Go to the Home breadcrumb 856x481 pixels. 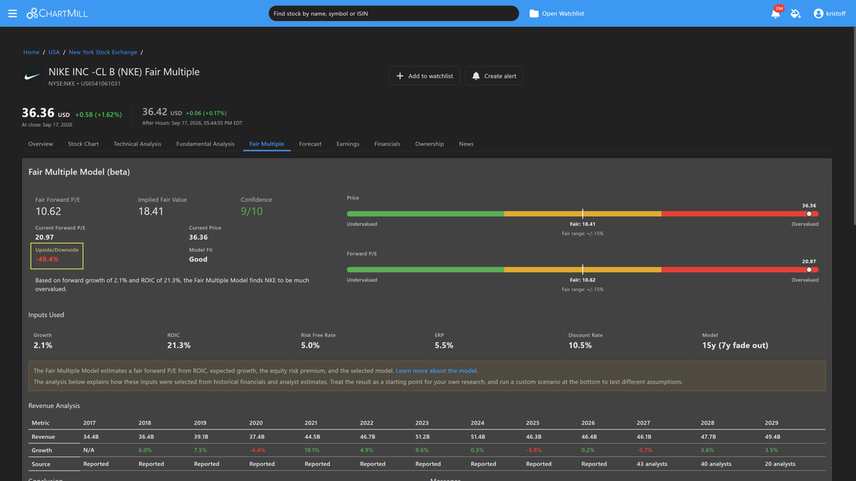tap(31, 52)
